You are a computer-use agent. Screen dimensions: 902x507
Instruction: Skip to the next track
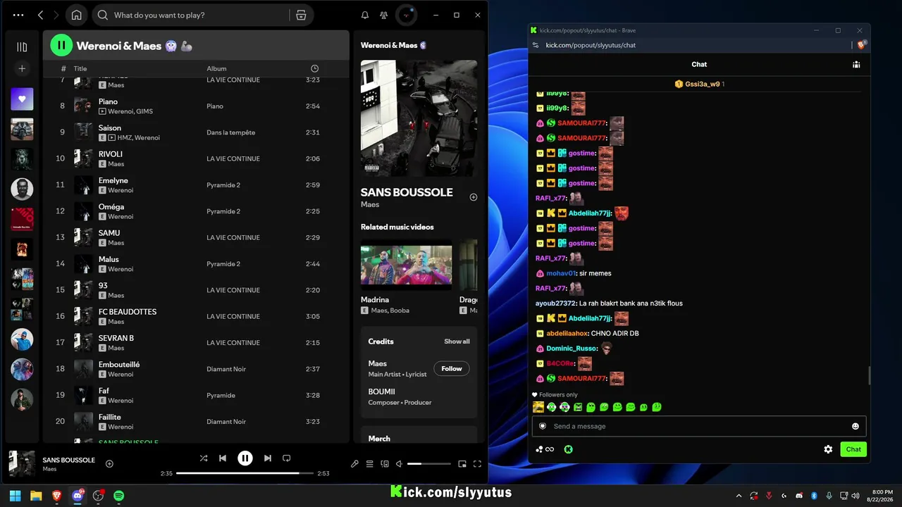[268, 458]
